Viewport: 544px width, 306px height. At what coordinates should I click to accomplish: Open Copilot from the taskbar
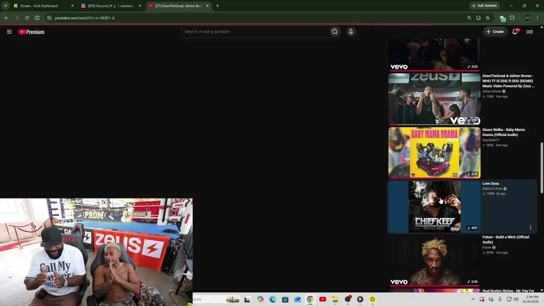[260, 299]
